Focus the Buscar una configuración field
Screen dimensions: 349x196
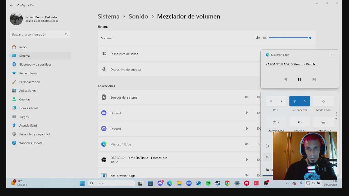(40, 35)
